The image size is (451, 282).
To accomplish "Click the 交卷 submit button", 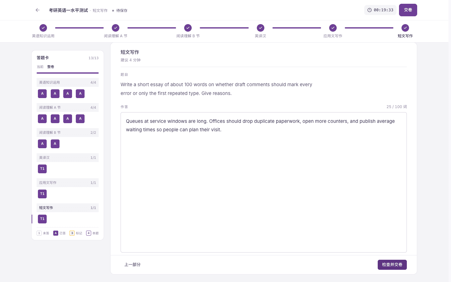I will pyautogui.click(x=408, y=10).
